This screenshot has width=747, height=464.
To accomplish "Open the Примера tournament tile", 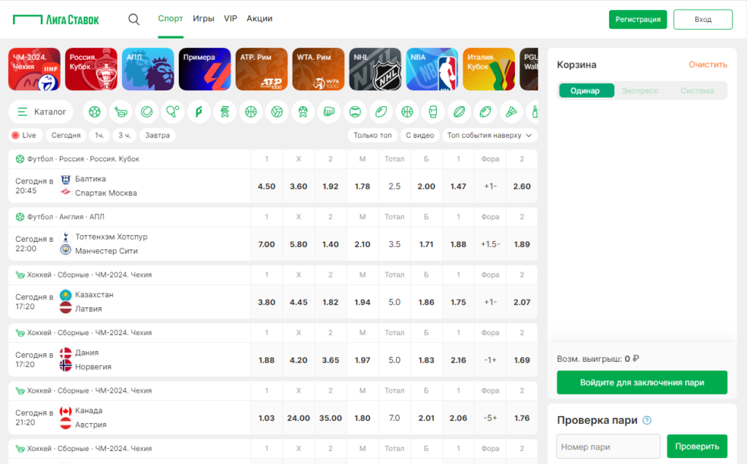I will tap(205, 69).
